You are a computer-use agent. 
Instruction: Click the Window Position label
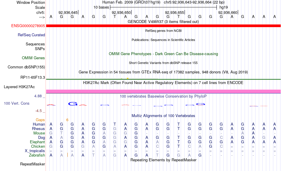click(x=31, y=2)
